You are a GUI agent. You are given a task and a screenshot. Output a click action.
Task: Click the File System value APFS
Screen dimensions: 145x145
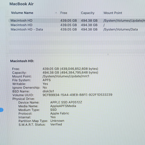(x=47, y=80)
